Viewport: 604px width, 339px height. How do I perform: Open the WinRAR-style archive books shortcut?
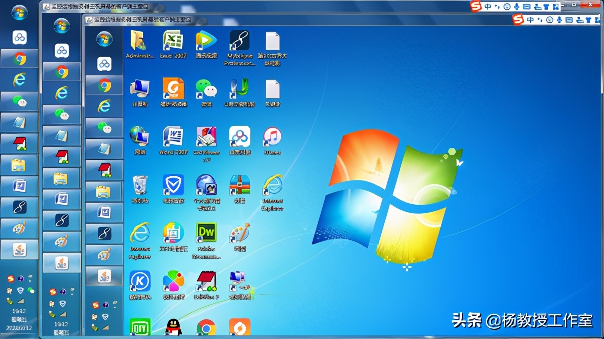click(x=240, y=189)
